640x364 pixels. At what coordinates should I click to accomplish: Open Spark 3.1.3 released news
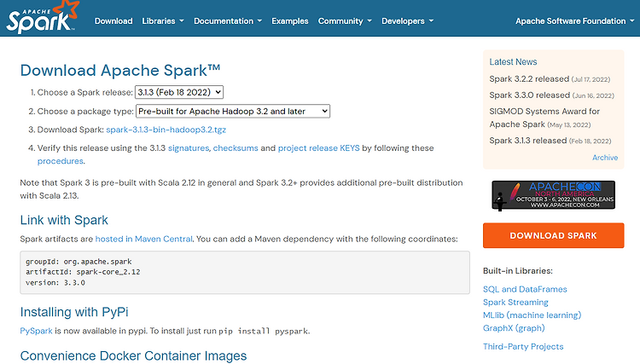(528, 141)
